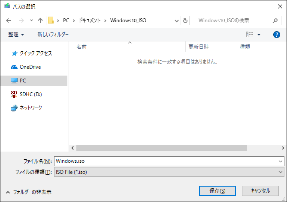Select Windows10_ISO breadcrumb segment
The width and height of the screenshot is (287, 202).
(128, 20)
